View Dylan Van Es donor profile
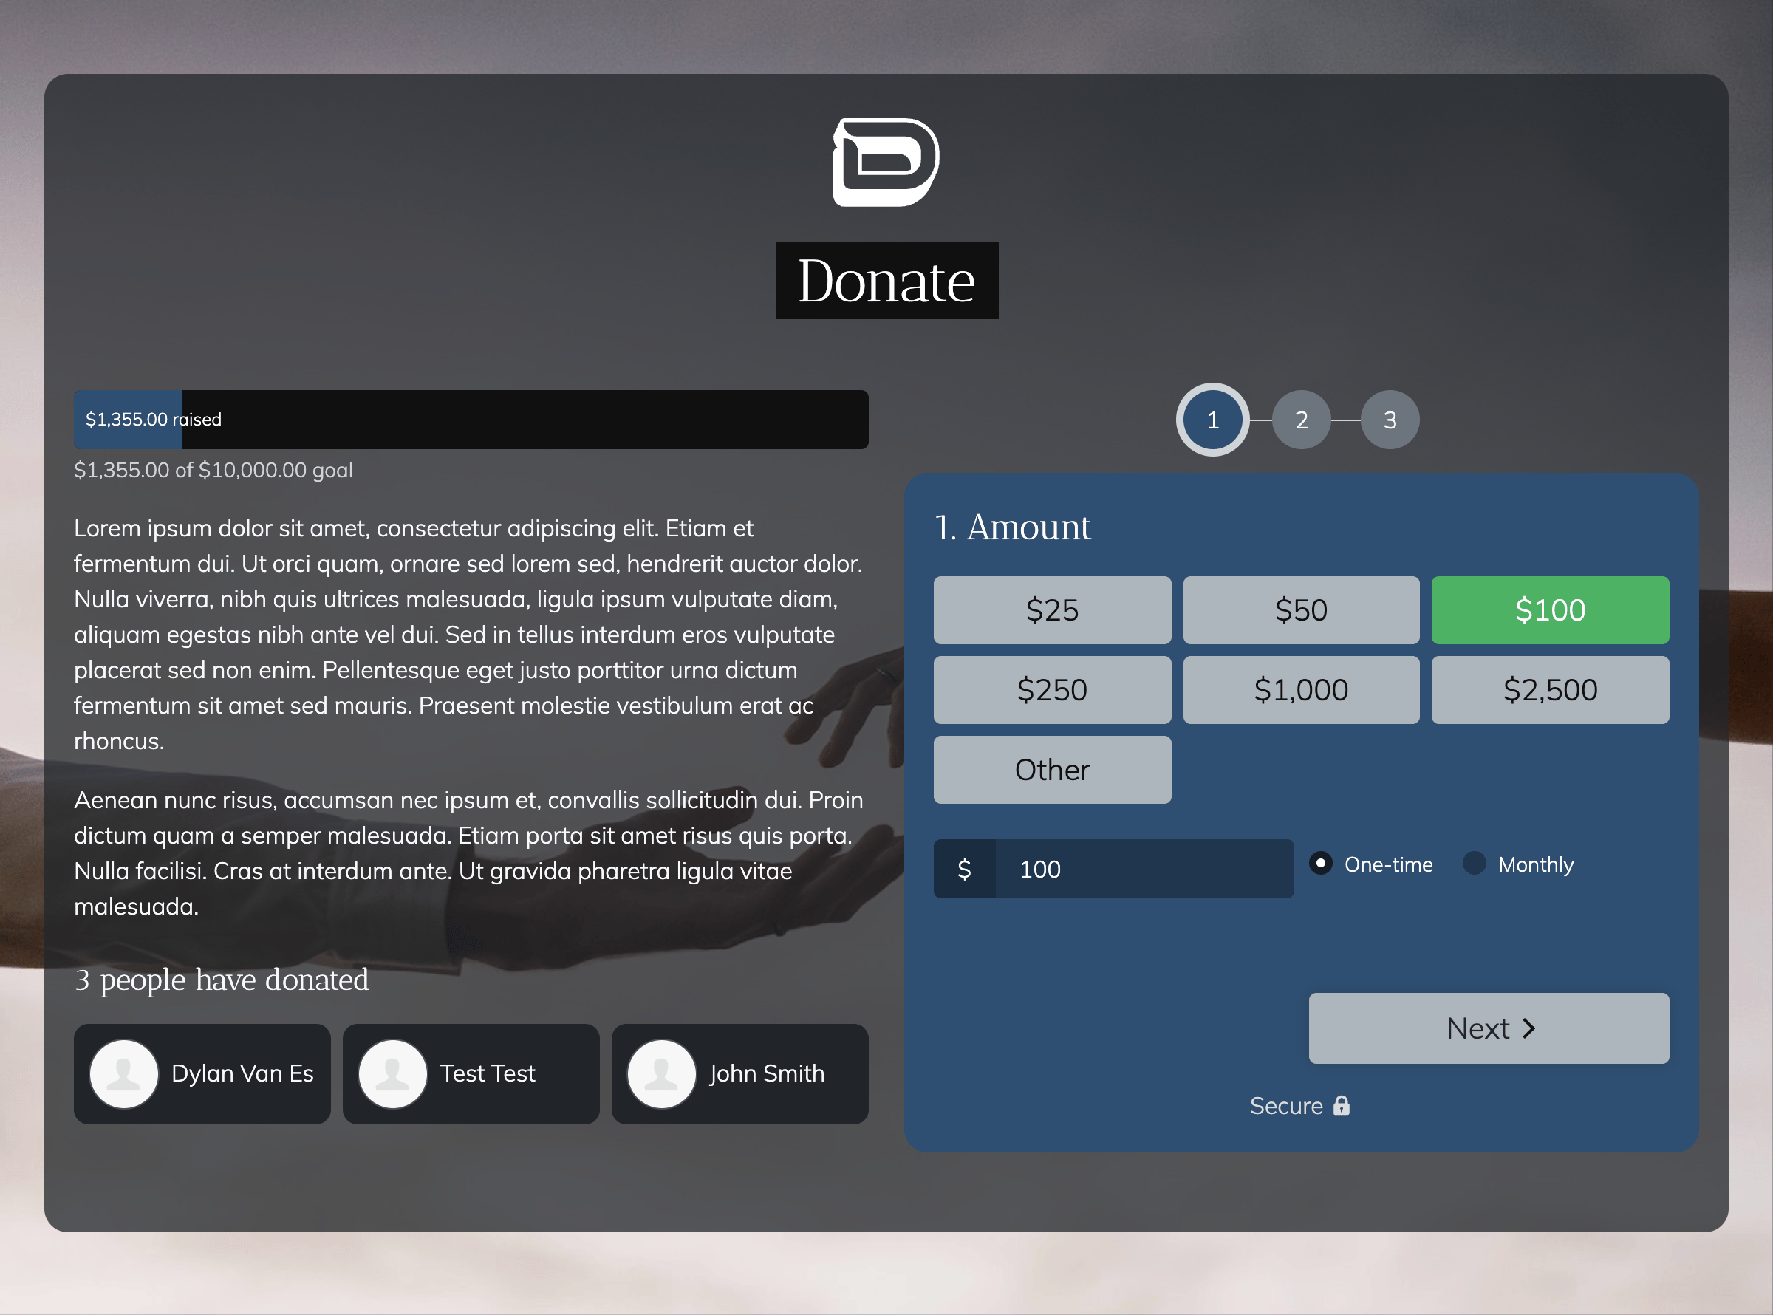The width and height of the screenshot is (1773, 1315). pos(205,1073)
